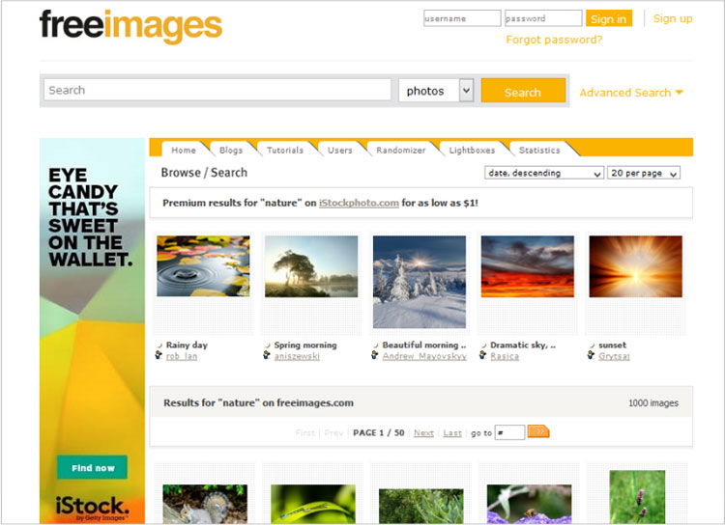Expand the Advanced Search options
This screenshot has height=525, width=725.
pos(631,93)
